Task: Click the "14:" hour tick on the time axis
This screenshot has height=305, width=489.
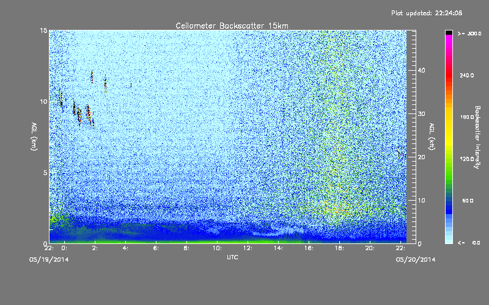Action: click(x=278, y=248)
